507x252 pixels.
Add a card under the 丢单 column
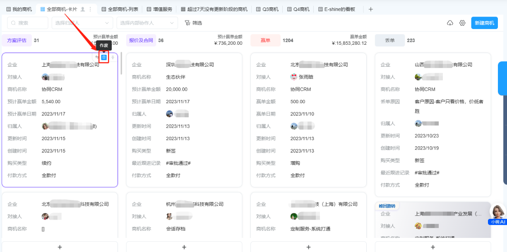coord(433,247)
